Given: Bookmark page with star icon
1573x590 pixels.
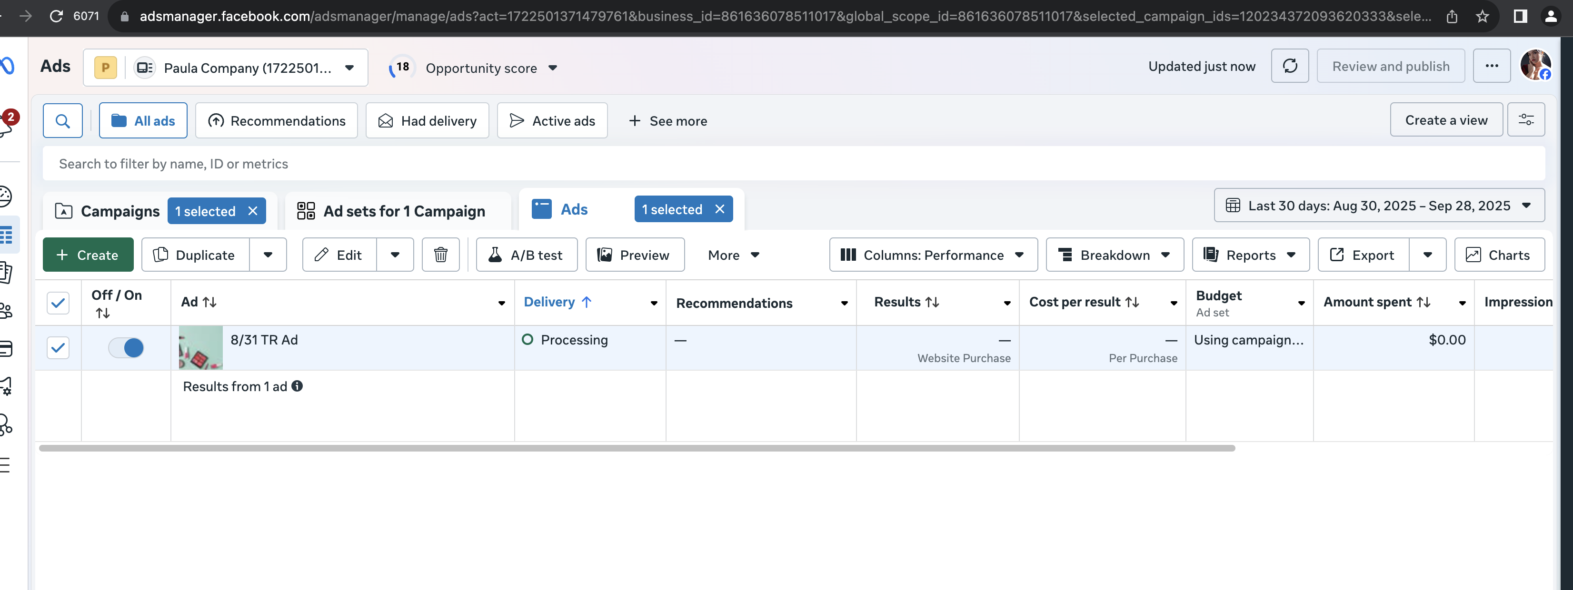Looking at the screenshot, I should pos(1482,17).
